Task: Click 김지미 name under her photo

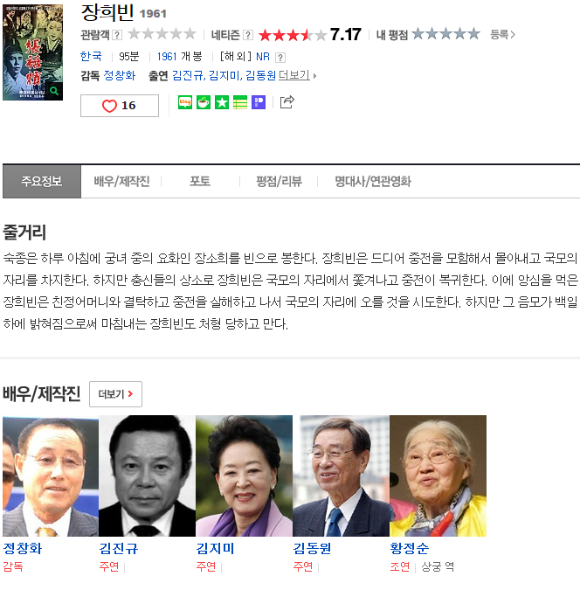Action: [215, 548]
